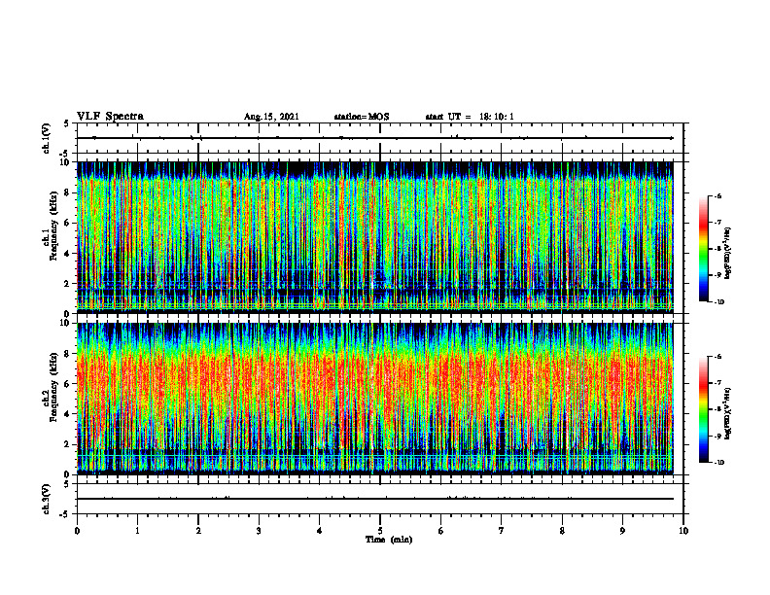
Task: Click the time axis tick label "2"
Action: pos(198,531)
